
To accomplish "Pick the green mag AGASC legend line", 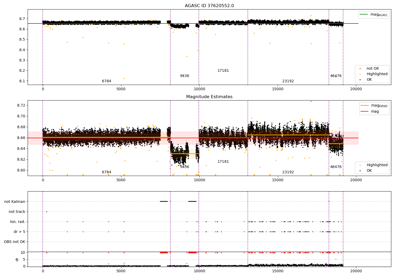I will pyautogui.click(x=364, y=15).
